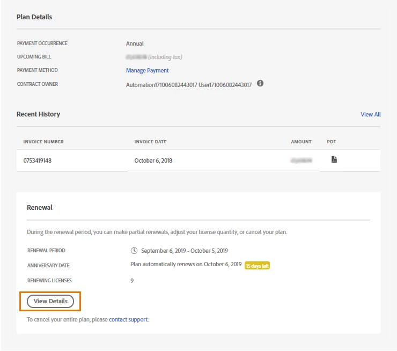Viewport: 397px width, 351px height.
Task: Click the clock icon beside renewal period
Action: (x=134, y=251)
